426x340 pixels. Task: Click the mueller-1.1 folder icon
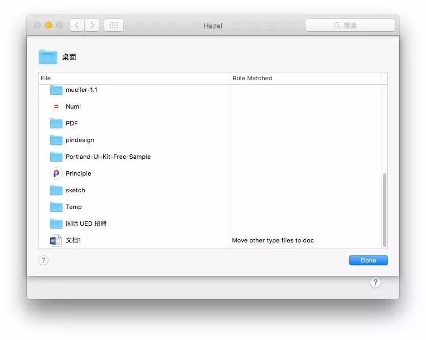[x=56, y=90]
